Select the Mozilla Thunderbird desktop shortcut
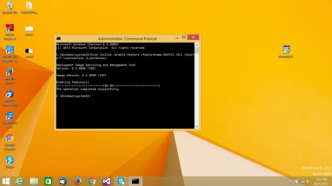The image size is (332, 186). [x=10, y=98]
